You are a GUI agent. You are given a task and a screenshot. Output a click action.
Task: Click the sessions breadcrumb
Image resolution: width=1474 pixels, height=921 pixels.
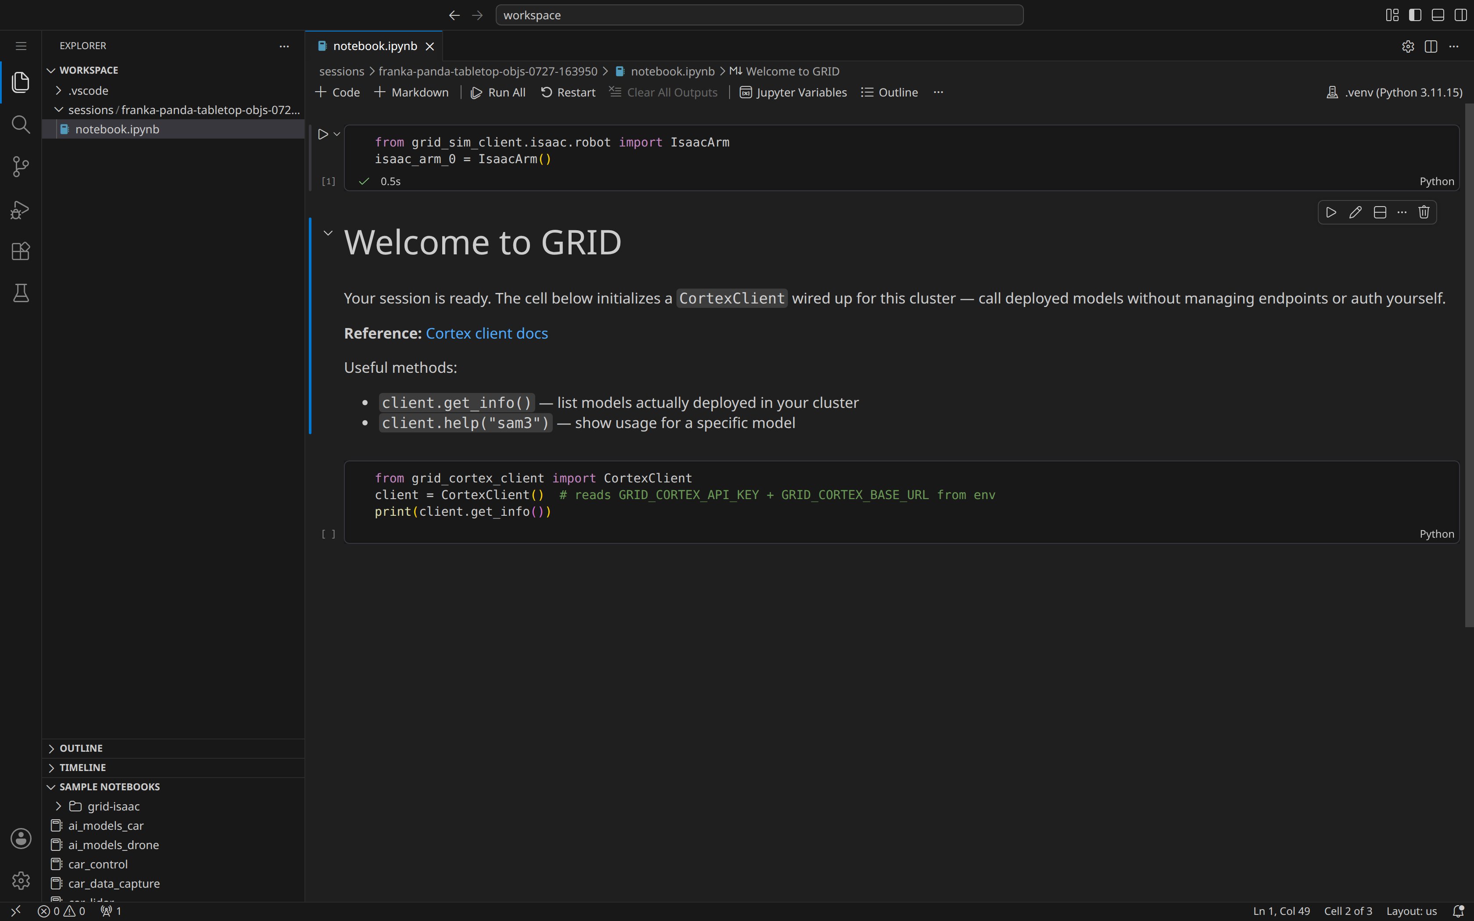pos(342,71)
